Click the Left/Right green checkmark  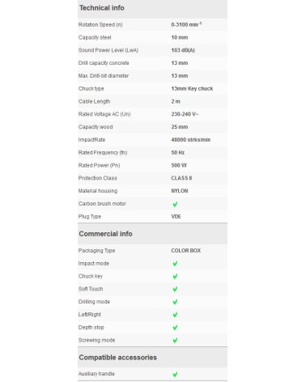[175, 315]
